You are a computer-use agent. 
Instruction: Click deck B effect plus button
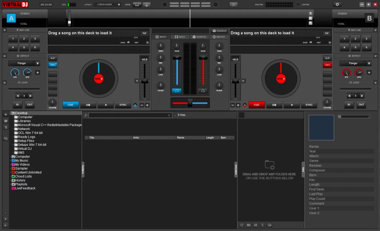tap(369, 72)
